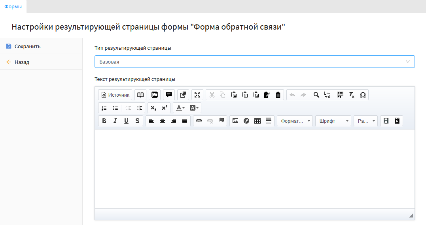Image resolution: width=426 pixels, height=225 pixels.
Task: Click inside the editor text area
Action: 254,169
